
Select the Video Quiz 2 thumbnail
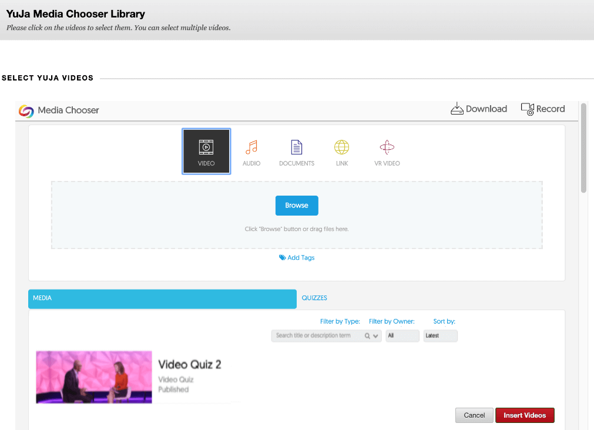94,377
